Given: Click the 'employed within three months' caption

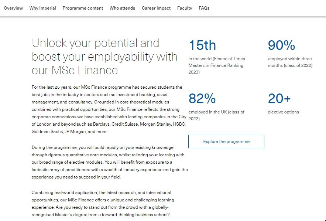Looking at the screenshot, I should [x=290, y=62].
